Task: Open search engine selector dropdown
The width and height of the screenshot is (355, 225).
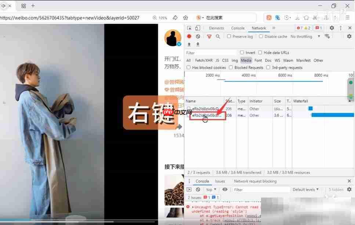Action: tap(200, 18)
